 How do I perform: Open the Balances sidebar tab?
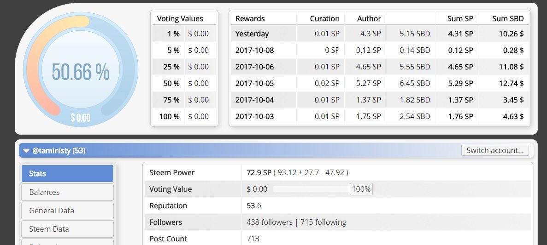68,192
